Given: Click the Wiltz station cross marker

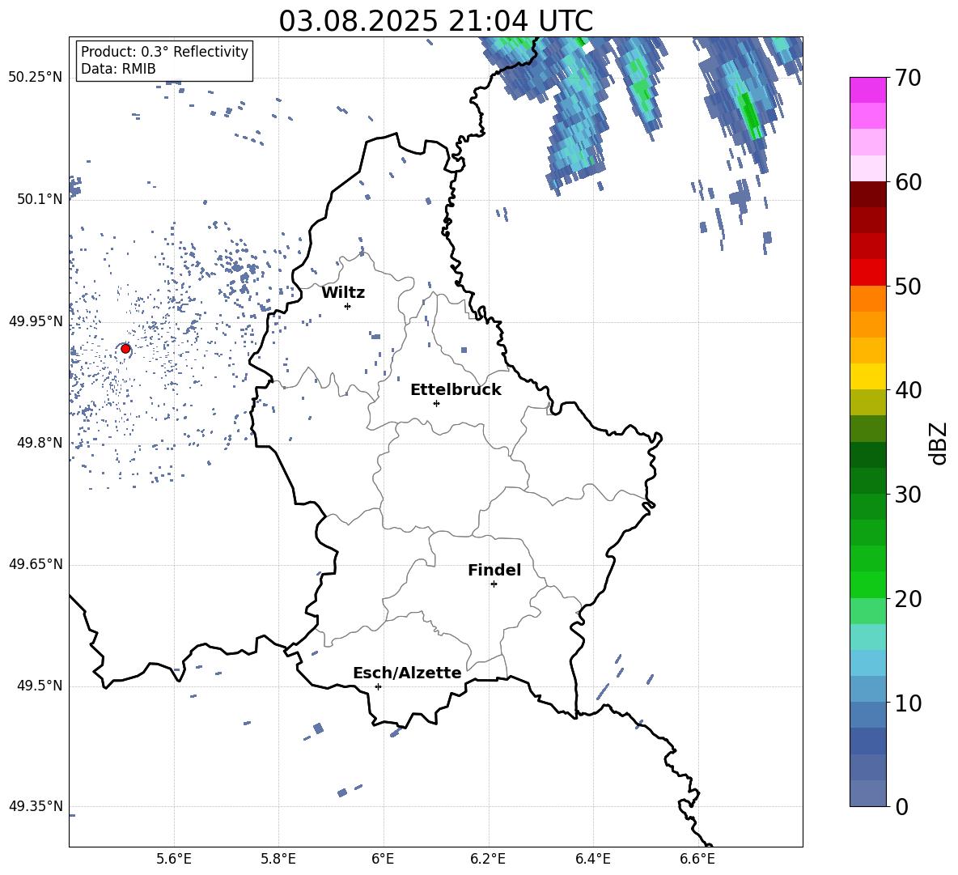Looking at the screenshot, I should [348, 306].
